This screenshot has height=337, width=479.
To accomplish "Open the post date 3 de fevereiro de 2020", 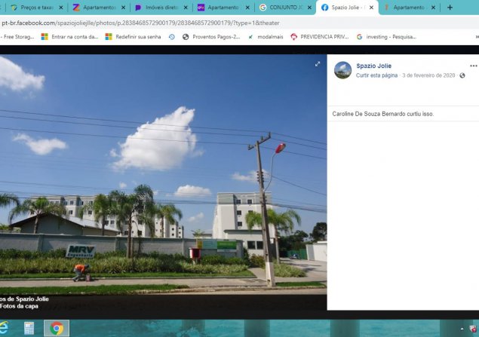I will 428,75.
